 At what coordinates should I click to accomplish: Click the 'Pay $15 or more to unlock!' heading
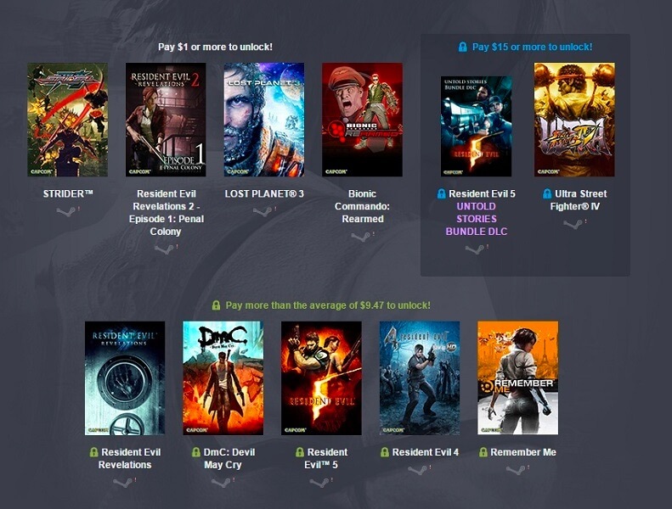tap(532, 47)
